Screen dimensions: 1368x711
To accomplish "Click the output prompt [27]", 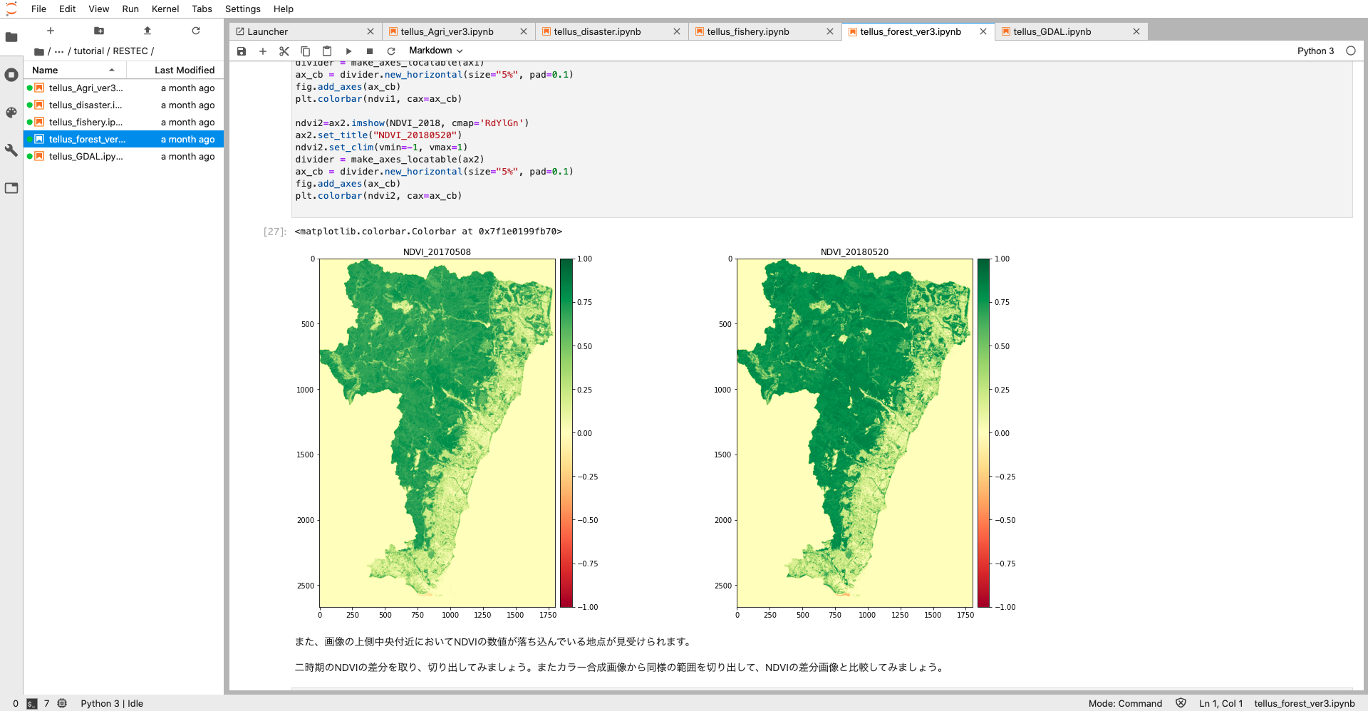I will [274, 232].
